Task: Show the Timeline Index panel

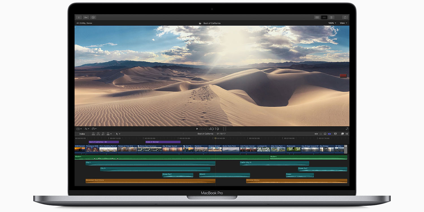Action: [82, 134]
